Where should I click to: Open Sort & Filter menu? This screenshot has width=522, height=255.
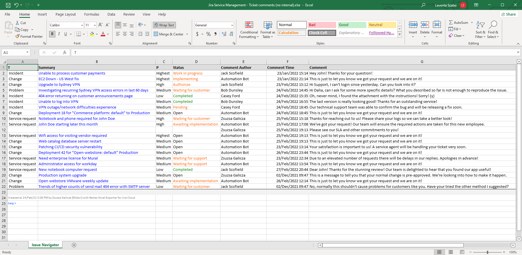[x=480, y=30]
